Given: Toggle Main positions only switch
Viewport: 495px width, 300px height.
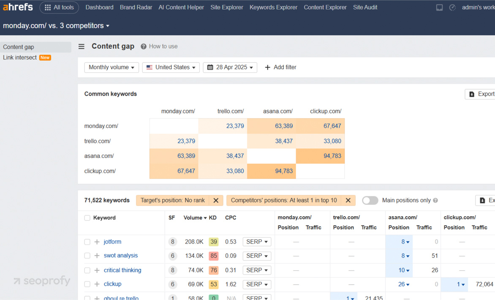Looking at the screenshot, I should [370, 201].
